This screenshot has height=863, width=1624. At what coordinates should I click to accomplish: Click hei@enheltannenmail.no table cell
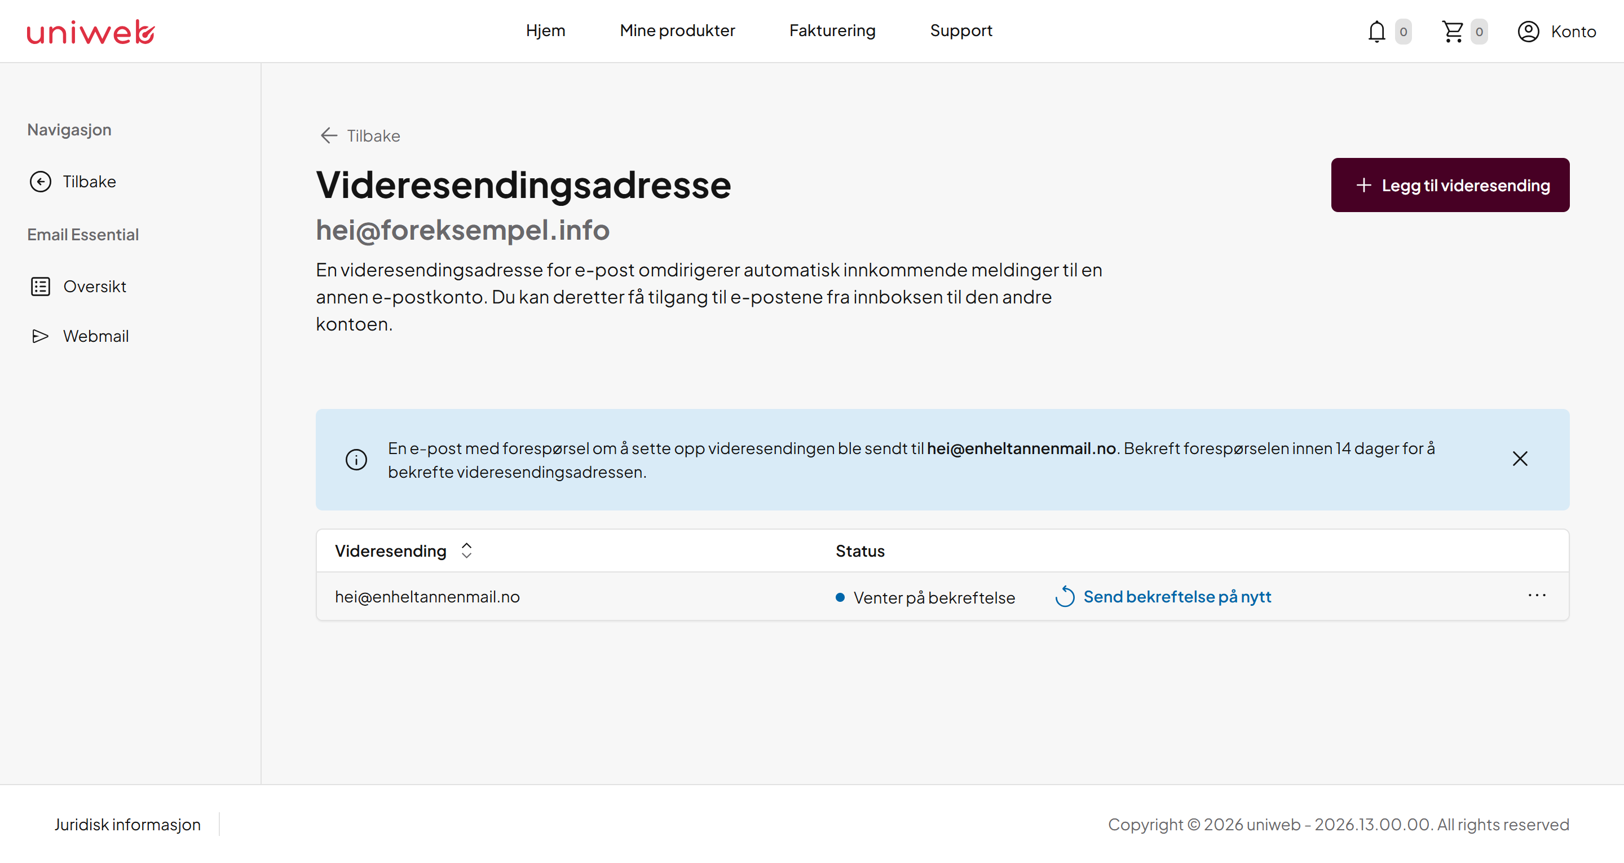(x=427, y=597)
